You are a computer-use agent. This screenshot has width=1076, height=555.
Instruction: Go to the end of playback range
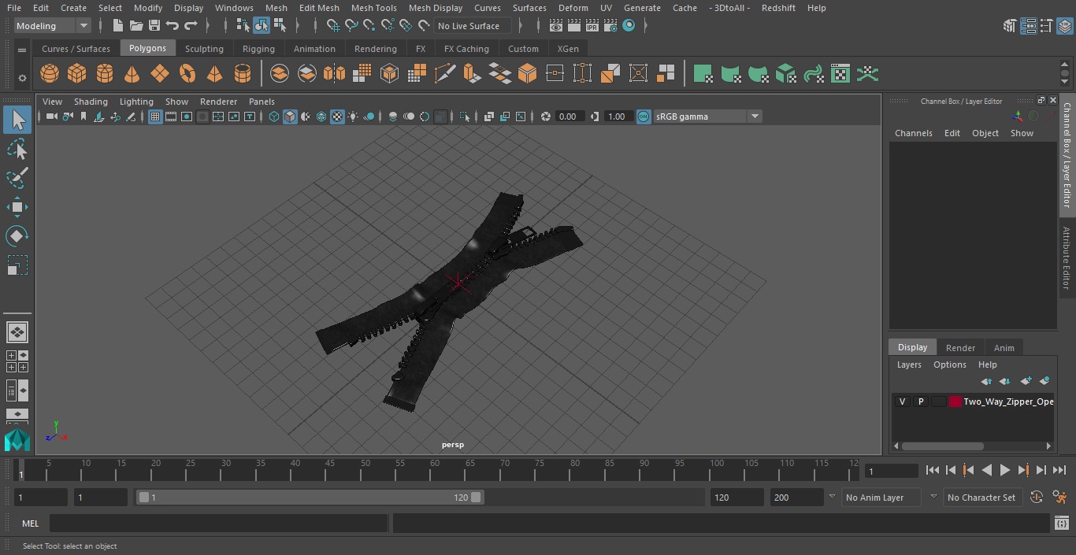click(x=1059, y=470)
